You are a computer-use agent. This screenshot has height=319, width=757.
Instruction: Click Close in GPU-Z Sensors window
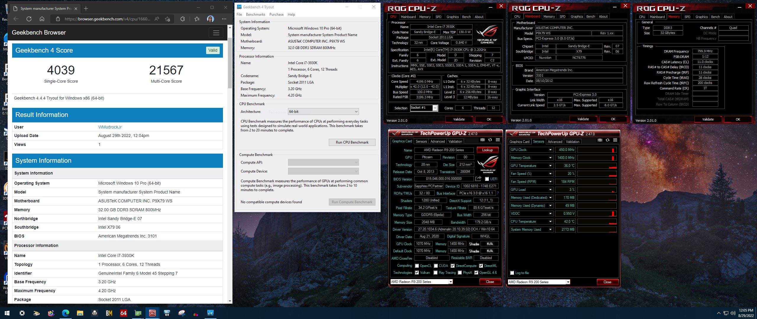(607, 282)
